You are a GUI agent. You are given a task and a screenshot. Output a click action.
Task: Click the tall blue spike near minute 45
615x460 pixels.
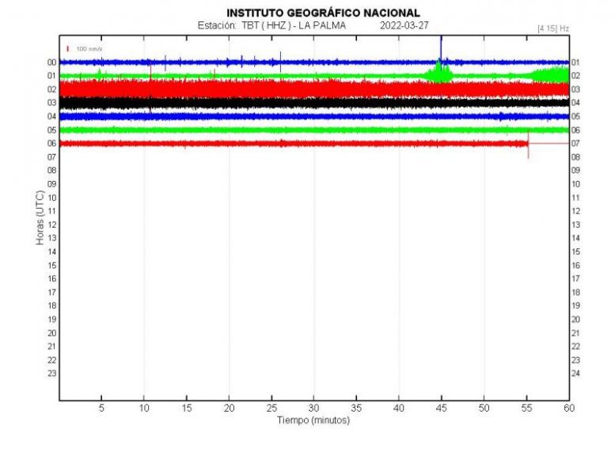point(441,47)
